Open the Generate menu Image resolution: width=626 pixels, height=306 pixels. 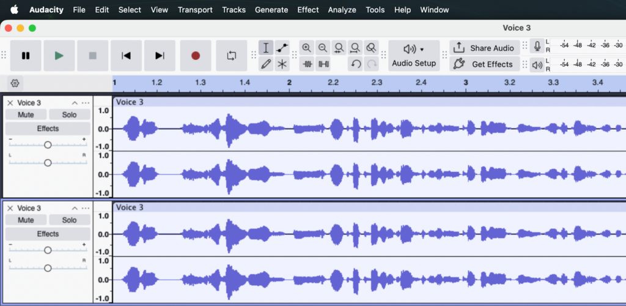click(271, 10)
